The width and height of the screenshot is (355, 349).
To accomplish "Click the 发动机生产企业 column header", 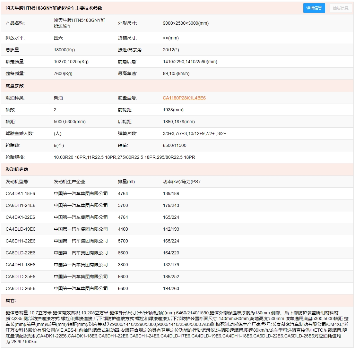I will pos(70,182).
